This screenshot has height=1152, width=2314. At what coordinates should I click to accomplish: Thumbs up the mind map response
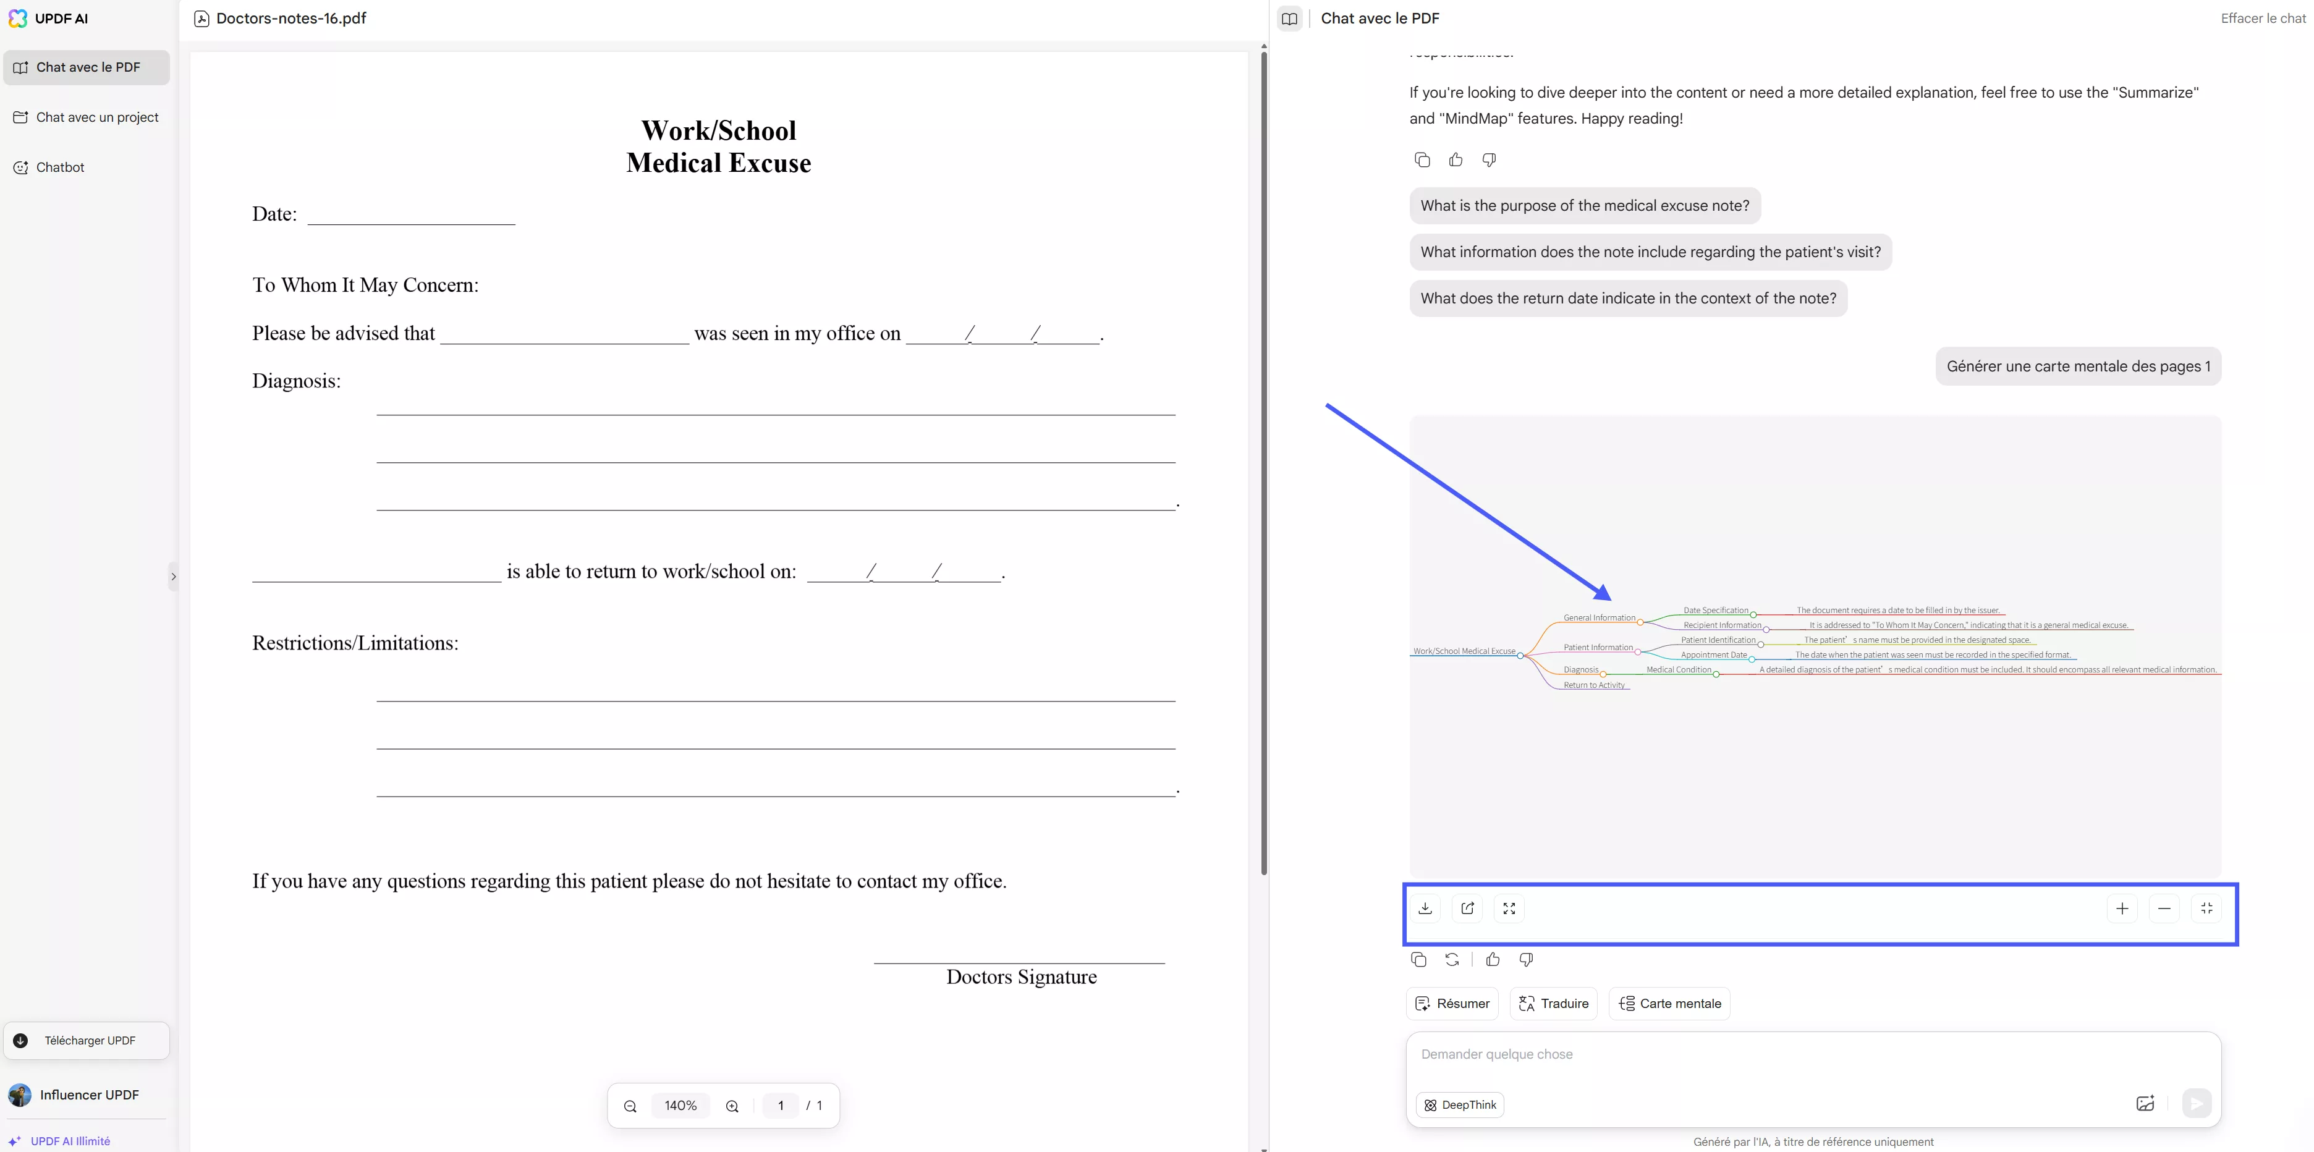(1493, 960)
